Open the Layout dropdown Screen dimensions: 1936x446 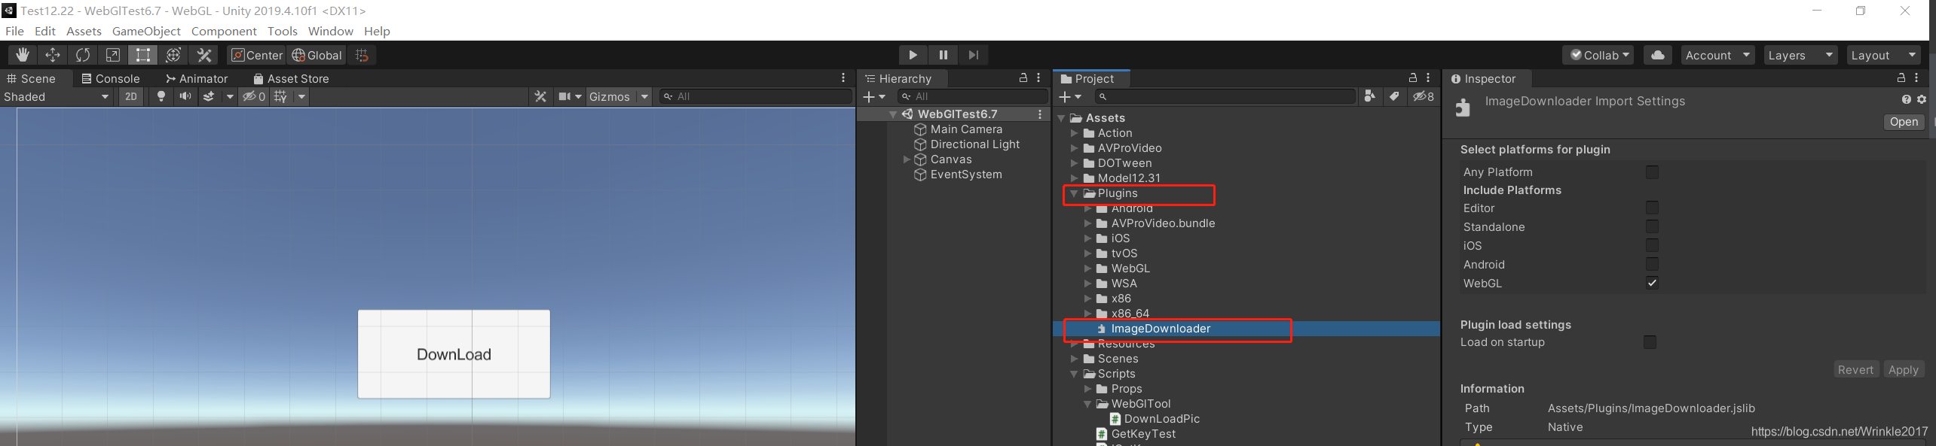[1883, 55]
